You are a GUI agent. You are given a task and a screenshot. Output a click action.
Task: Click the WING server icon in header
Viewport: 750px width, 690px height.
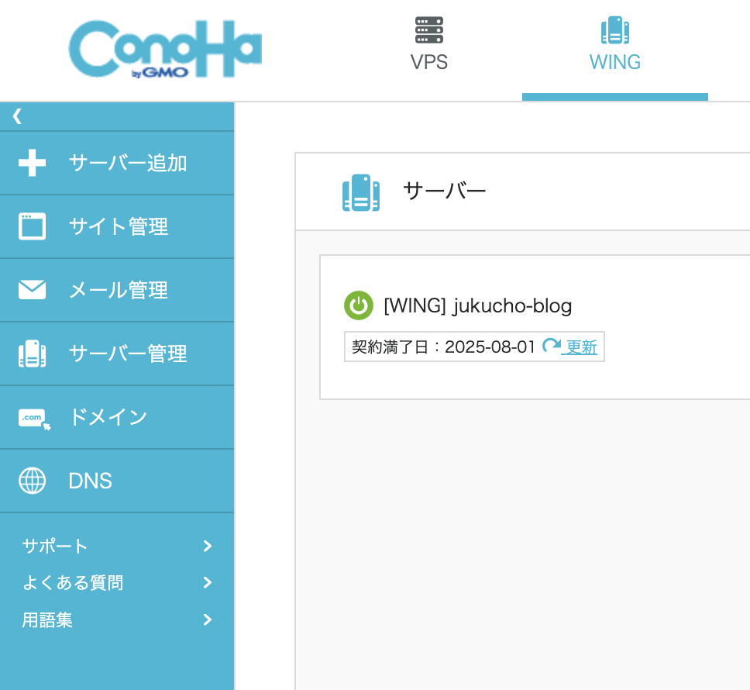pyautogui.click(x=615, y=30)
